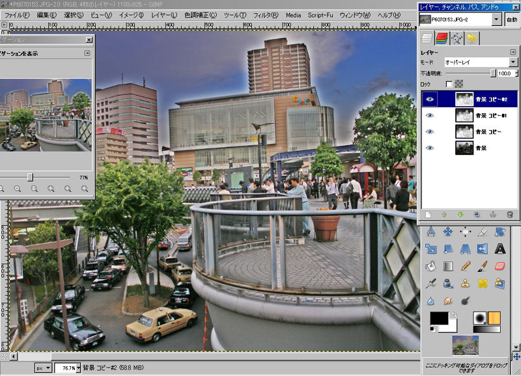Select the Bucket Fill tool
Viewport: 521px width, 376px height.
coord(431,266)
